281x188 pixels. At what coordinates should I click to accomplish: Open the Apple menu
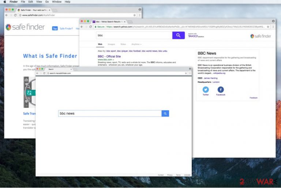click(5, 1)
